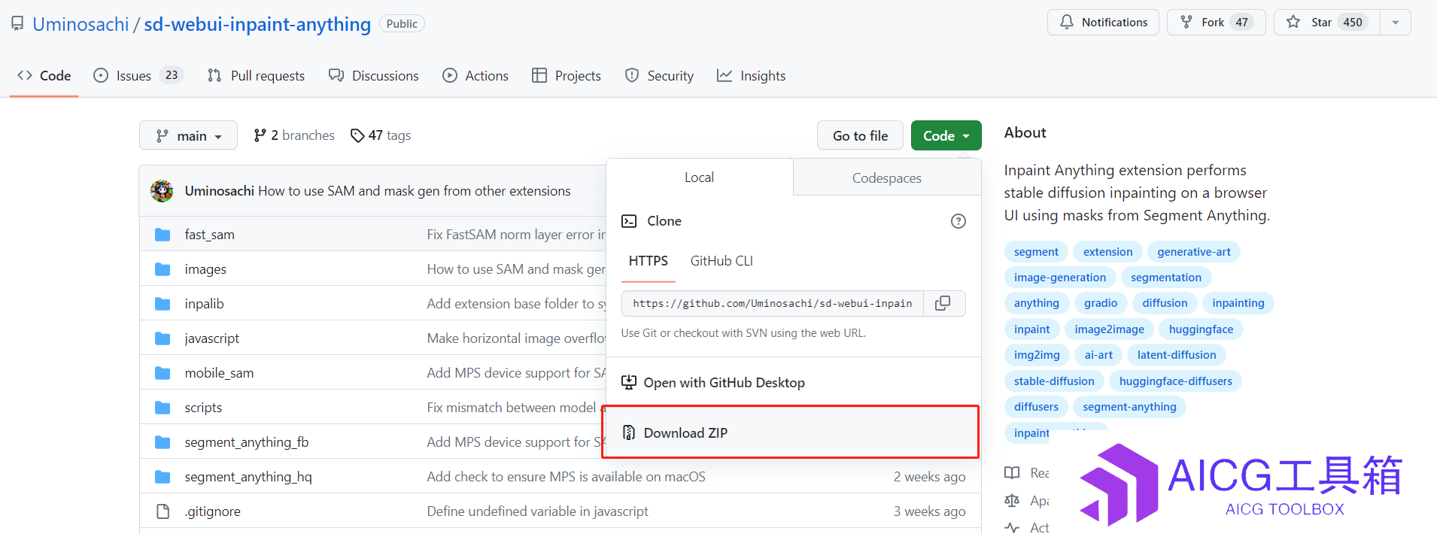Click the segmentation topic tag
This screenshot has height=534, width=1437.
click(1166, 278)
